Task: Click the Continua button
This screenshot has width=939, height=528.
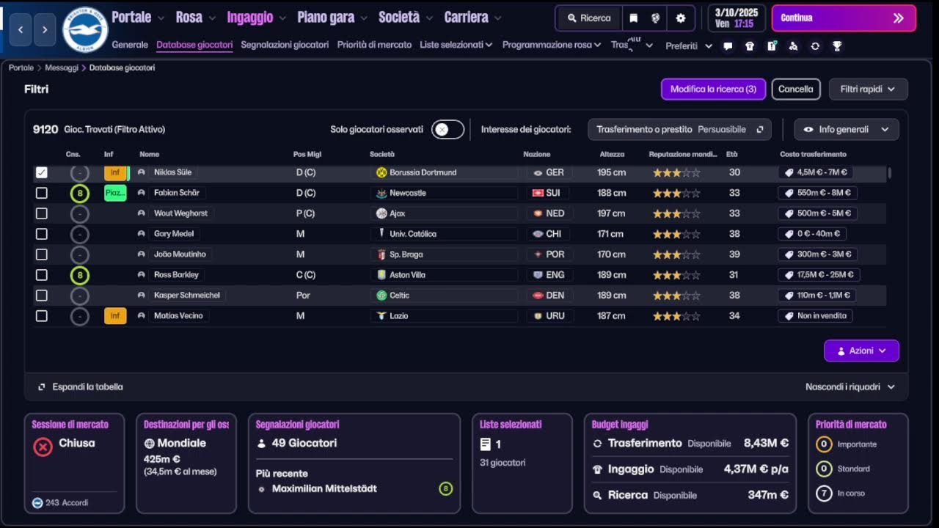Action: pyautogui.click(x=844, y=18)
